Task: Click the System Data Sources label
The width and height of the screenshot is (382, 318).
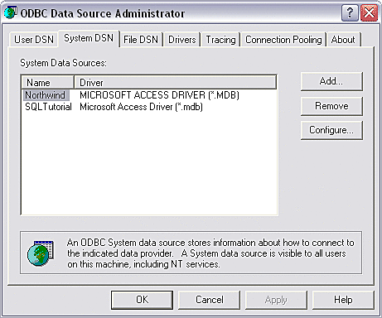Action: pyautogui.click(x=63, y=63)
